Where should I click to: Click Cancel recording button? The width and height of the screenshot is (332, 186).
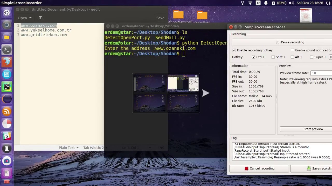(259, 168)
